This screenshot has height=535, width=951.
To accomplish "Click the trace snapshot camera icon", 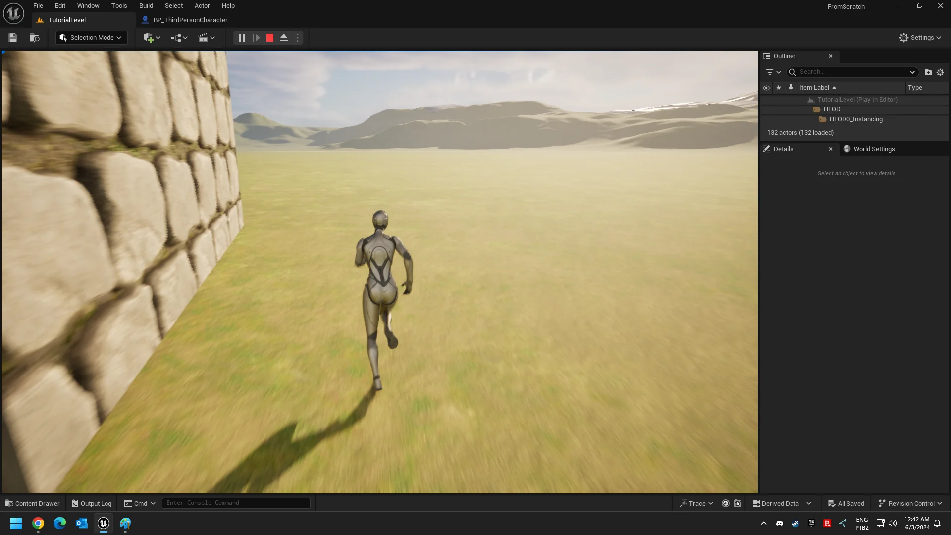I will pos(738,503).
